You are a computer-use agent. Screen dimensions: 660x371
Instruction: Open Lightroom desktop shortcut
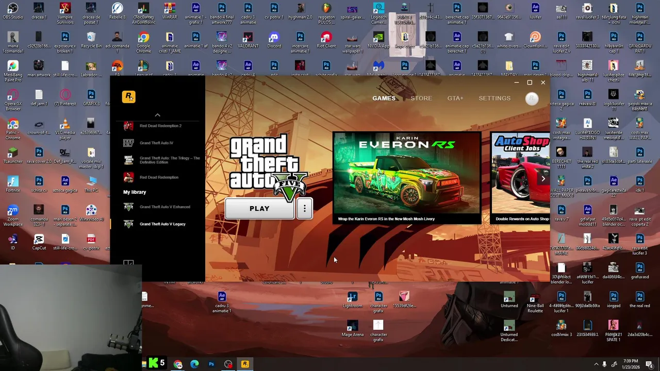tap(353, 300)
